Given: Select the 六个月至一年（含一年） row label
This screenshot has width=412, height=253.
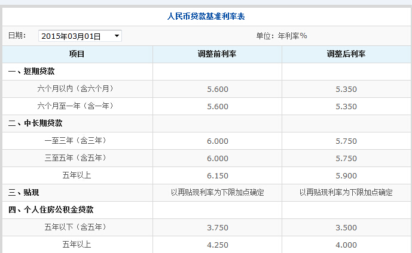Looking at the screenshot, I should pos(75,106).
